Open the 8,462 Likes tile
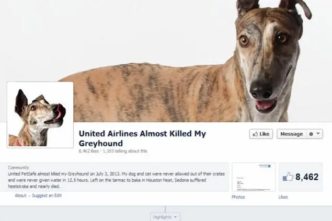 [x=301, y=177]
